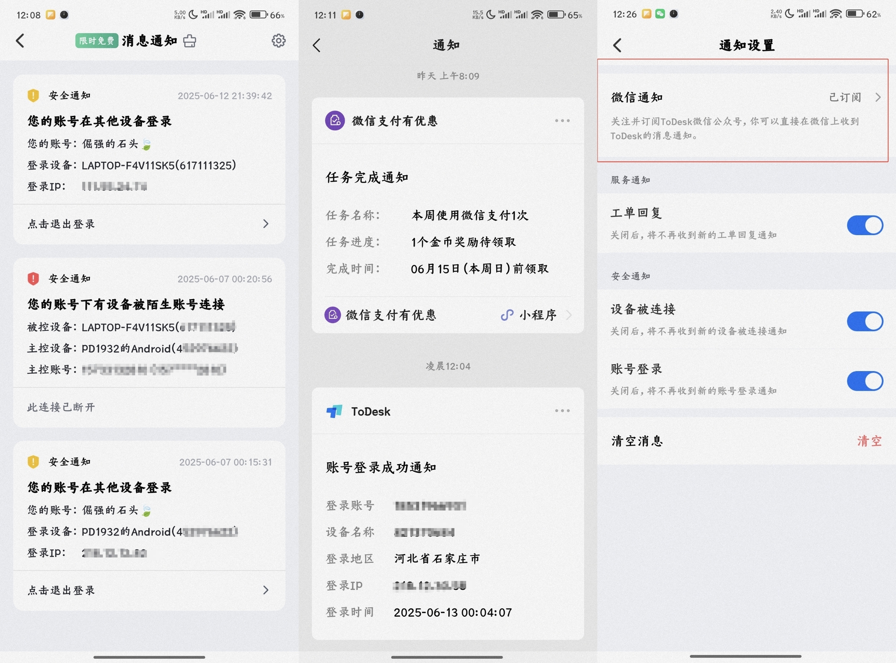The height and width of the screenshot is (663, 896).
Task: Open 微信通知 subscription row
Action: [x=747, y=115]
